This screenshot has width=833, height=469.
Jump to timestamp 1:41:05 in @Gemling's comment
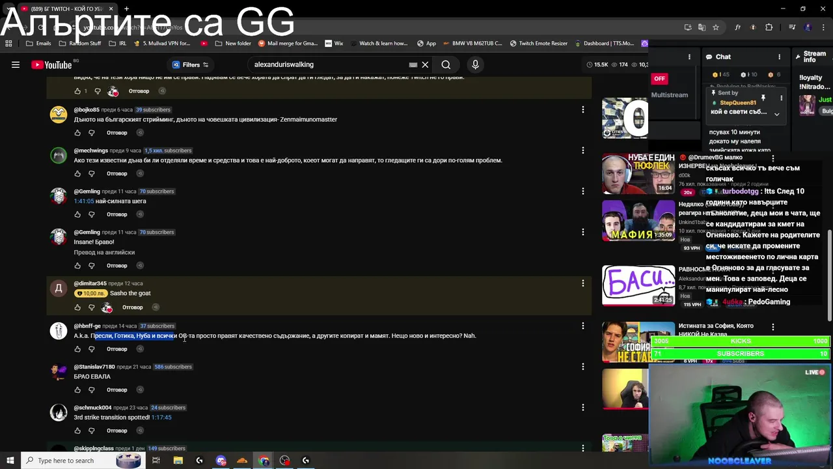point(84,201)
